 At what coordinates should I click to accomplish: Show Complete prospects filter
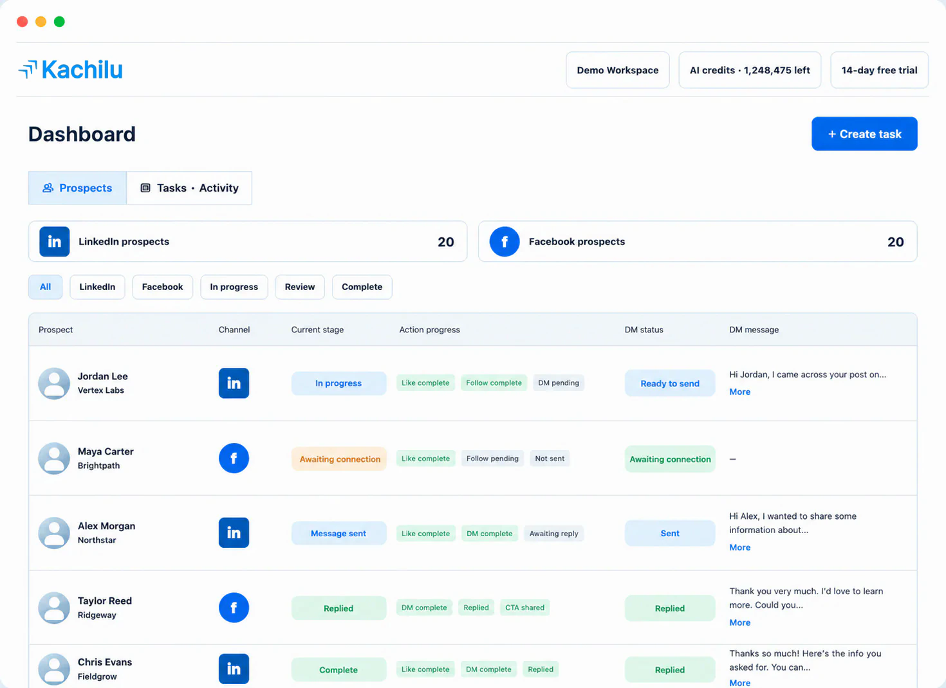tap(362, 287)
